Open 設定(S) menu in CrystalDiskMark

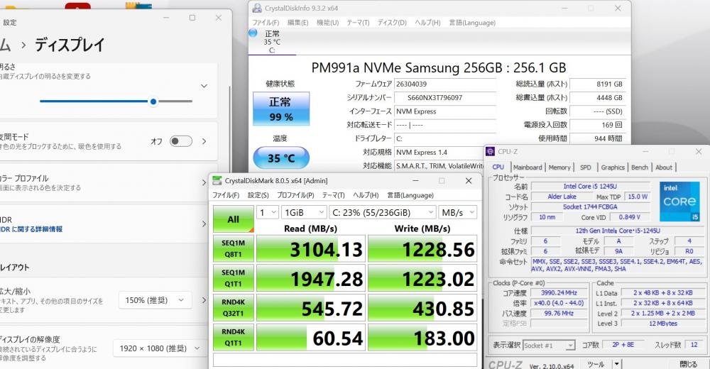coord(258,195)
